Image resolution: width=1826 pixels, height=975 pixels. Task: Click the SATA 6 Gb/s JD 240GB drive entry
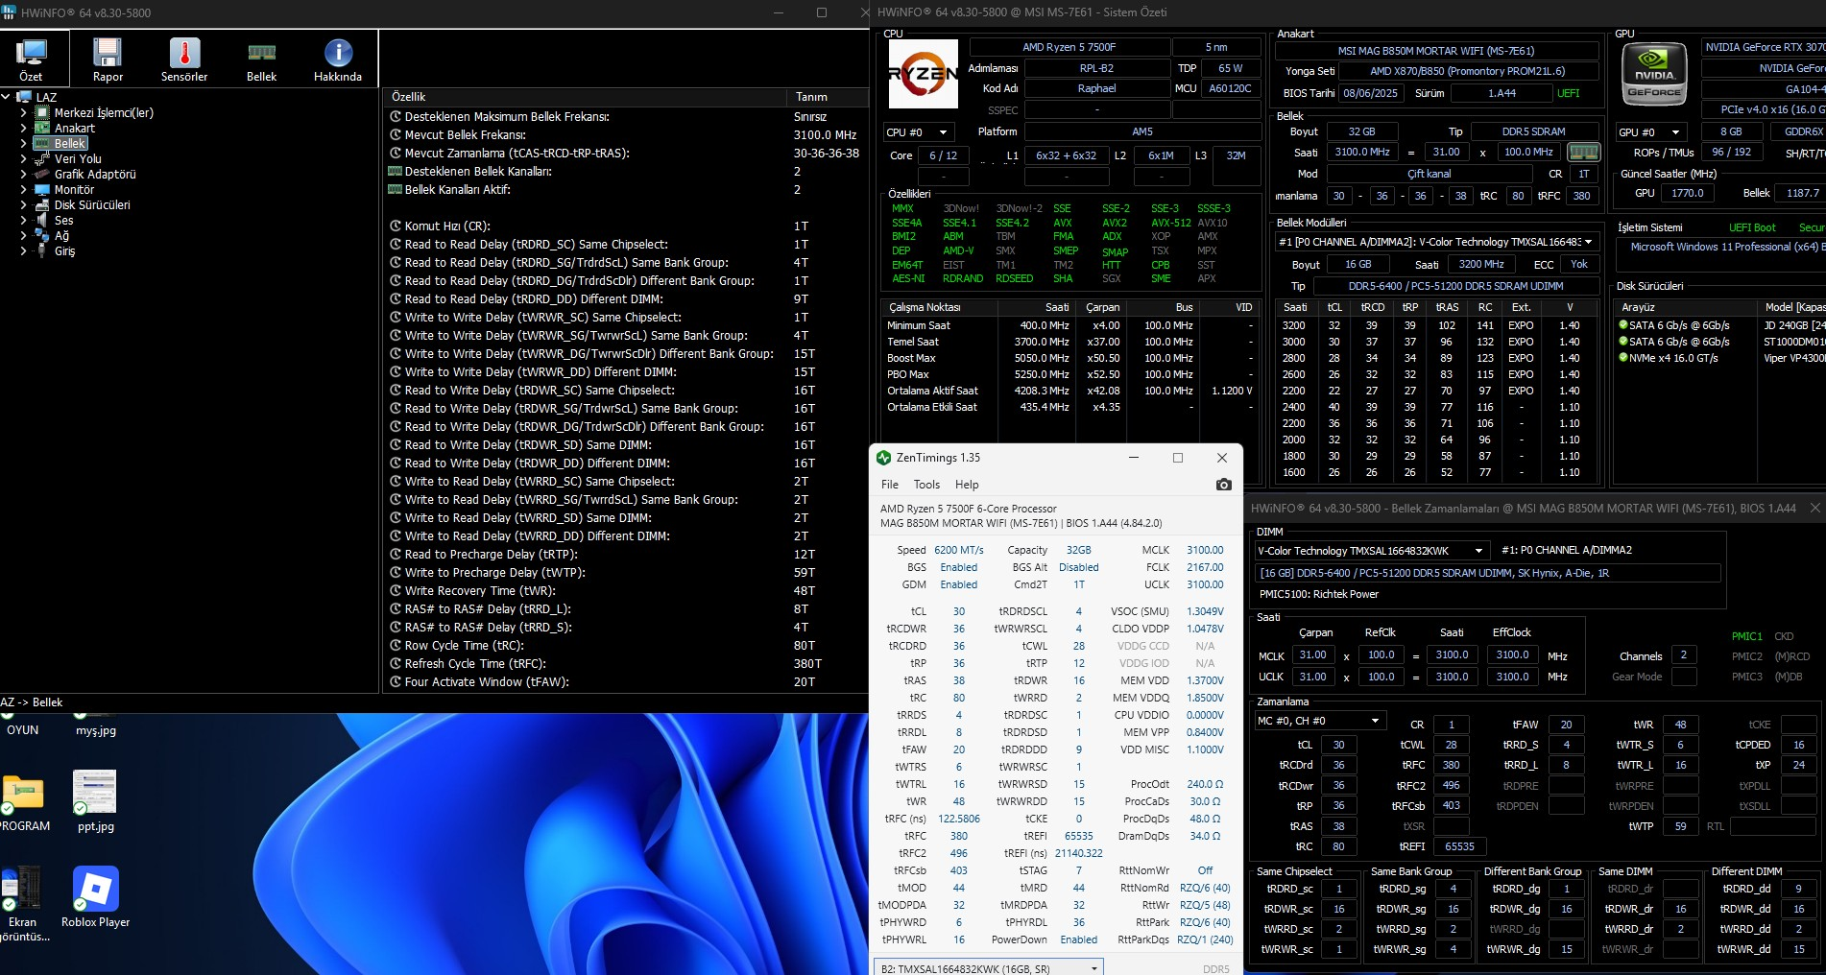[1720, 325]
